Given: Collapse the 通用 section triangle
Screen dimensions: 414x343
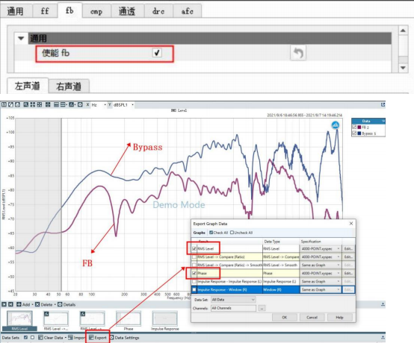Looking at the screenshot, I should coord(21,39).
